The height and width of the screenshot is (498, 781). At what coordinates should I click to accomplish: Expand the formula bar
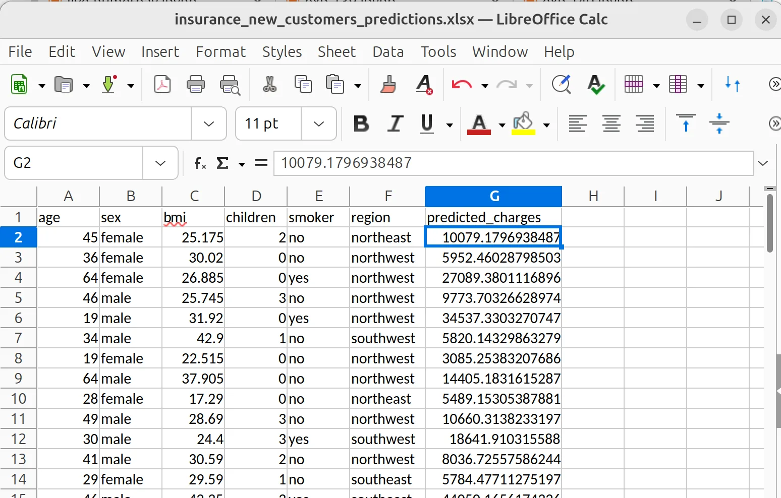[763, 163]
